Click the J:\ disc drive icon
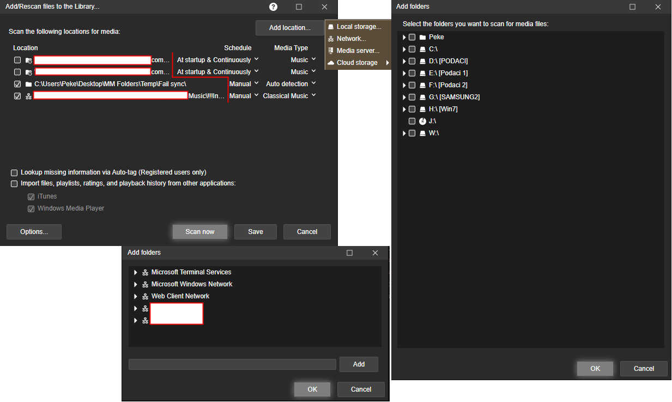 coord(422,121)
